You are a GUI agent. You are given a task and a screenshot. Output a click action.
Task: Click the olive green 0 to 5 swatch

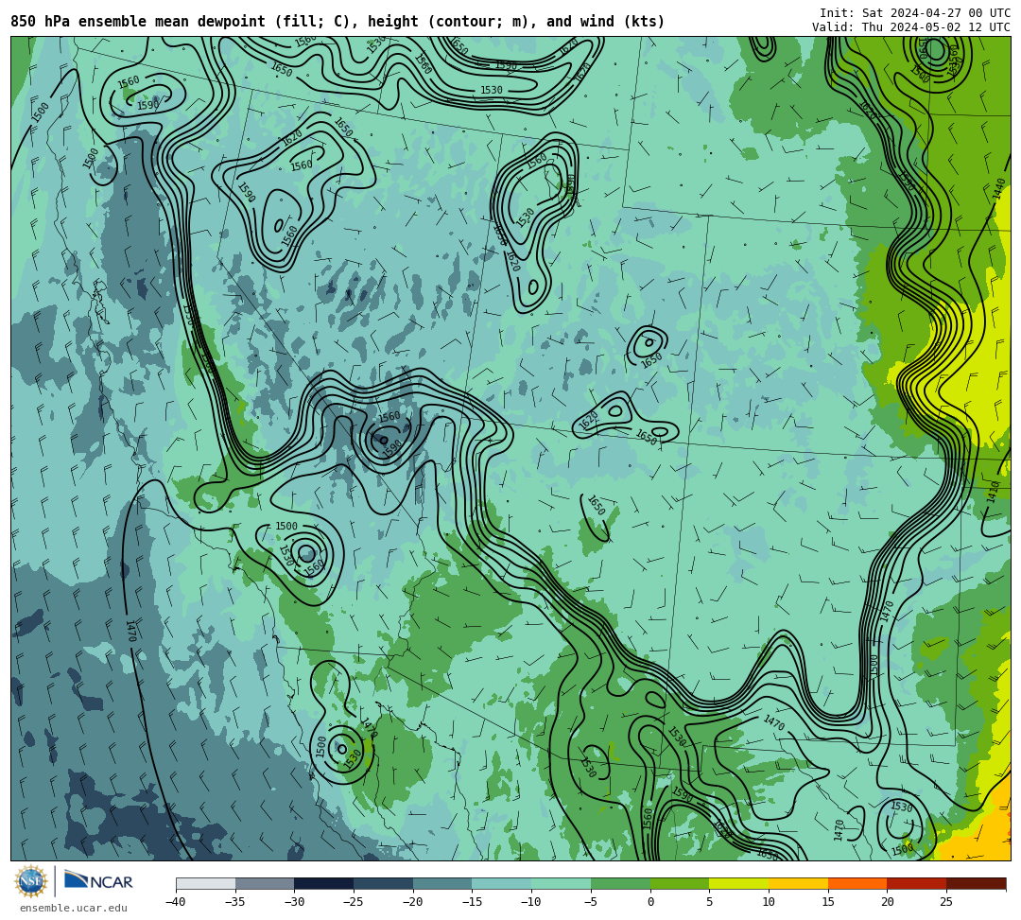(680, 883)
